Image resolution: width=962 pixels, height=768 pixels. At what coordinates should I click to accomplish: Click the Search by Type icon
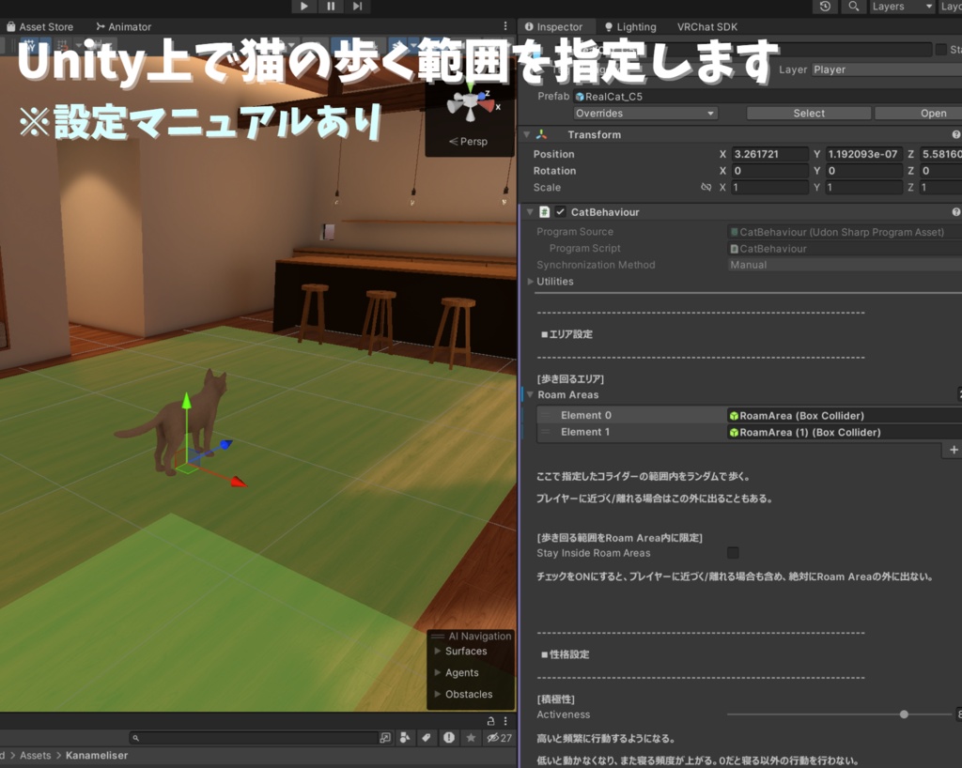(x=405, y=737)
